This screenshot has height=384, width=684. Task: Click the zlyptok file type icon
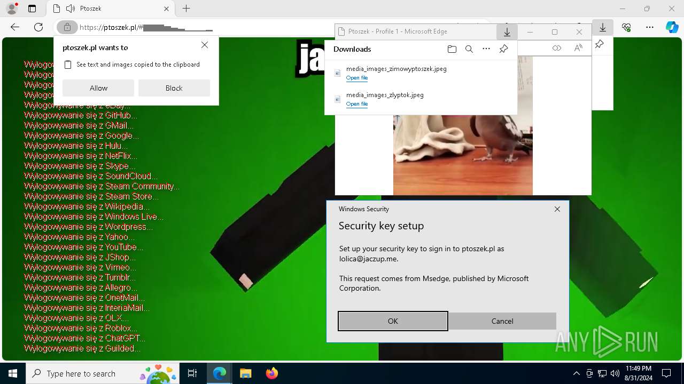(337, 99)
